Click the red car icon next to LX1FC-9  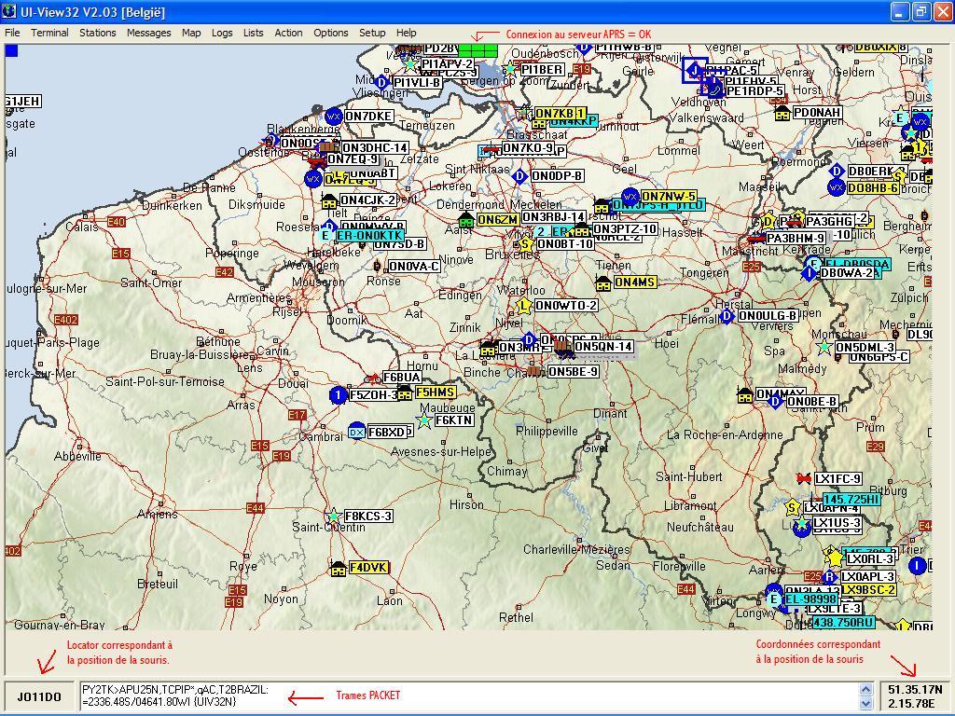(805, 479)
